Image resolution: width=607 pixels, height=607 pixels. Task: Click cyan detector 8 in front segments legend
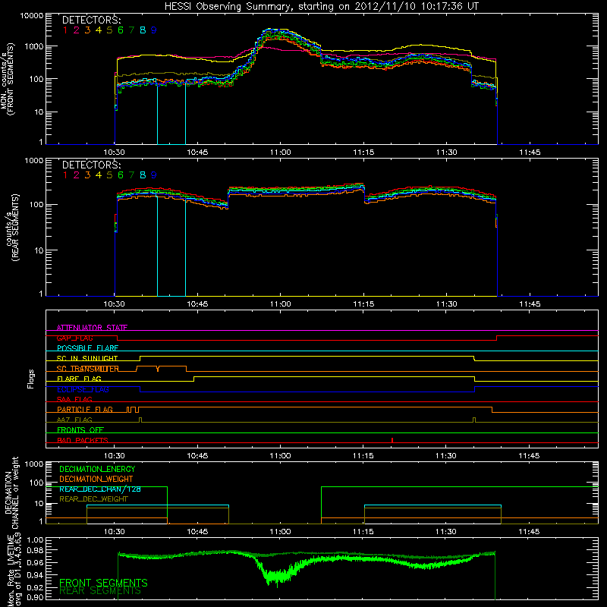click(143, 30)
